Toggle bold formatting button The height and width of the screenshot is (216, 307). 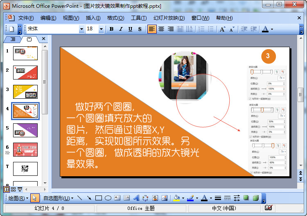pos(111,29)
